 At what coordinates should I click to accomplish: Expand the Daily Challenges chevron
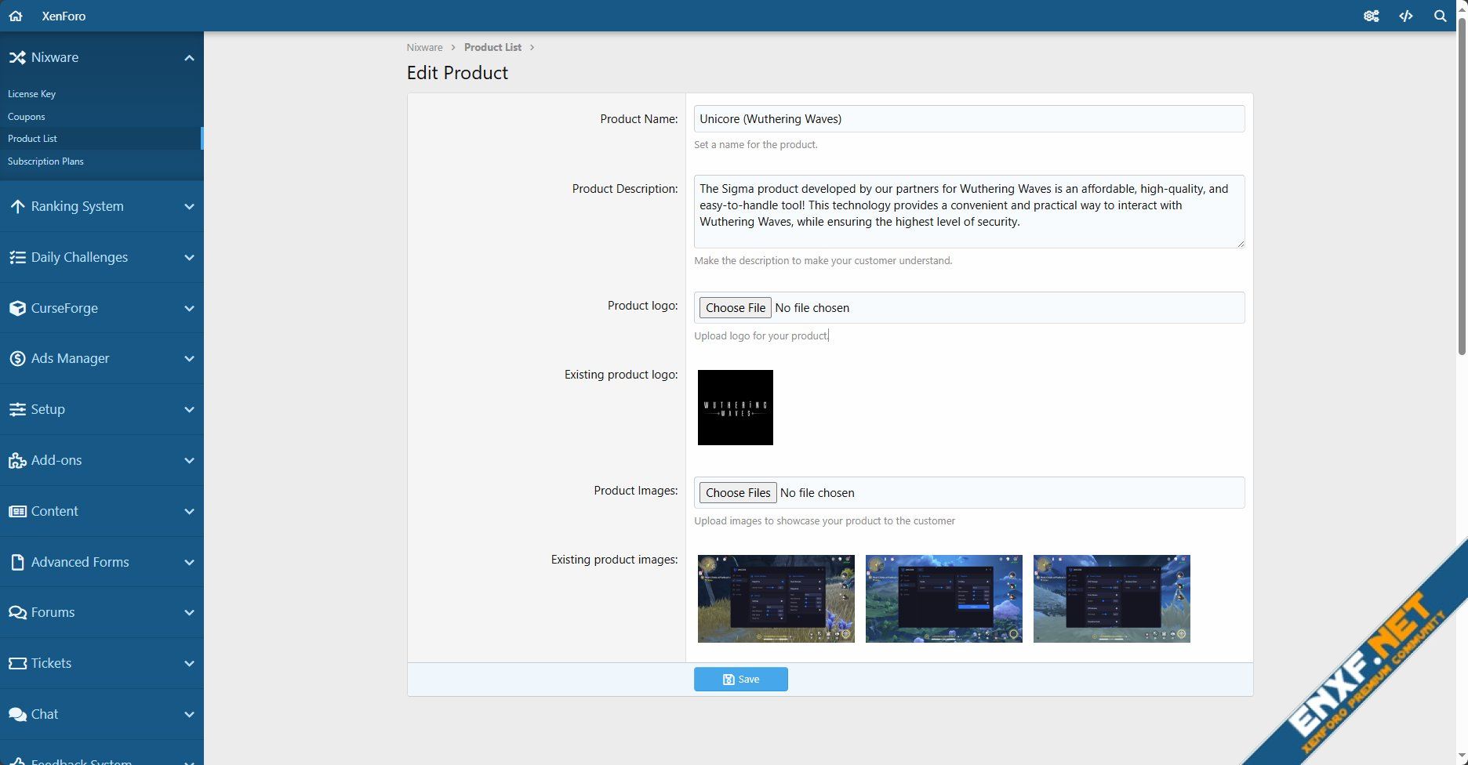(189, 257)
